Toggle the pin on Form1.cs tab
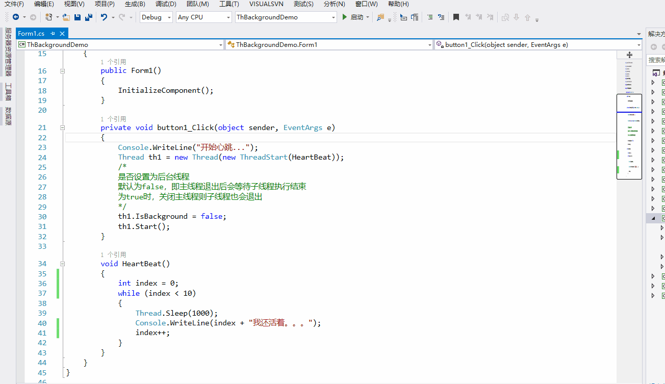 click(53, 34)
